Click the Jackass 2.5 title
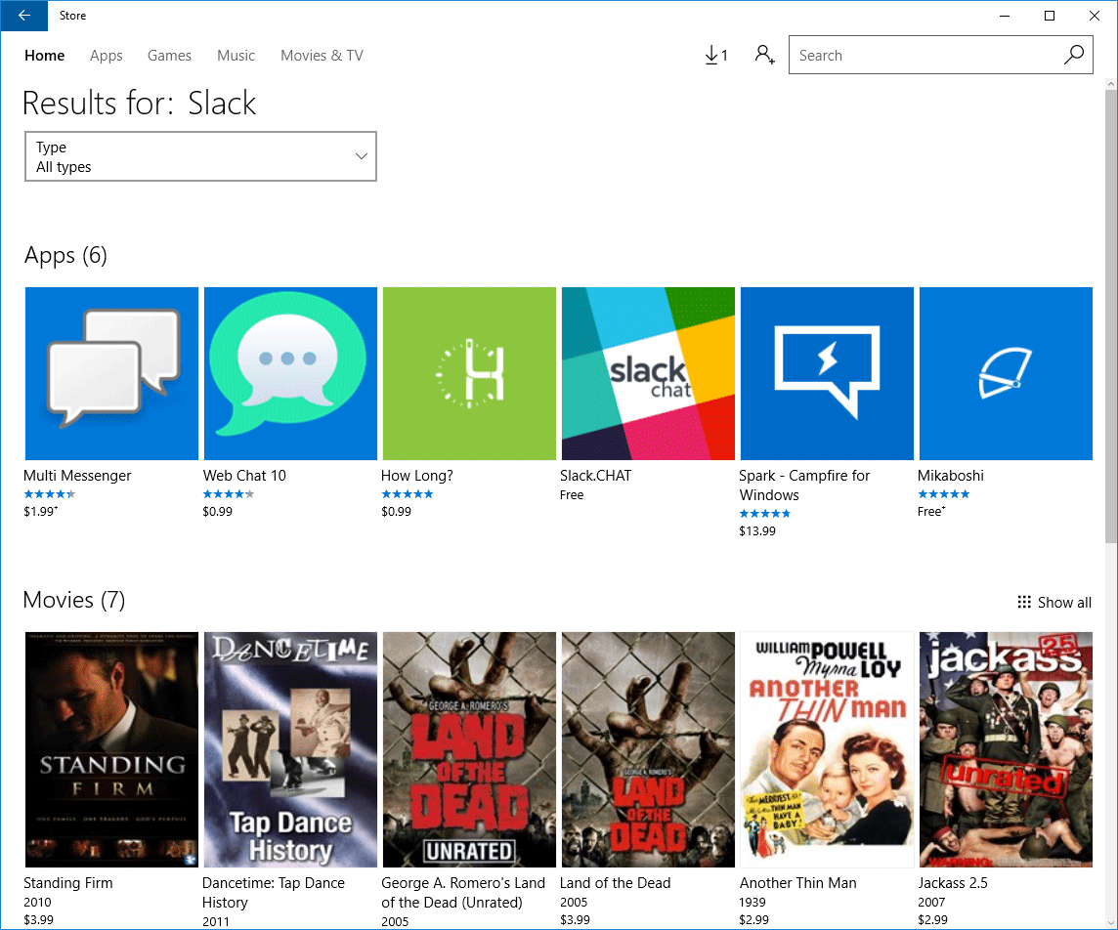Image resolution: width=1118 pixels, height=930 pixels. point(953,883)
